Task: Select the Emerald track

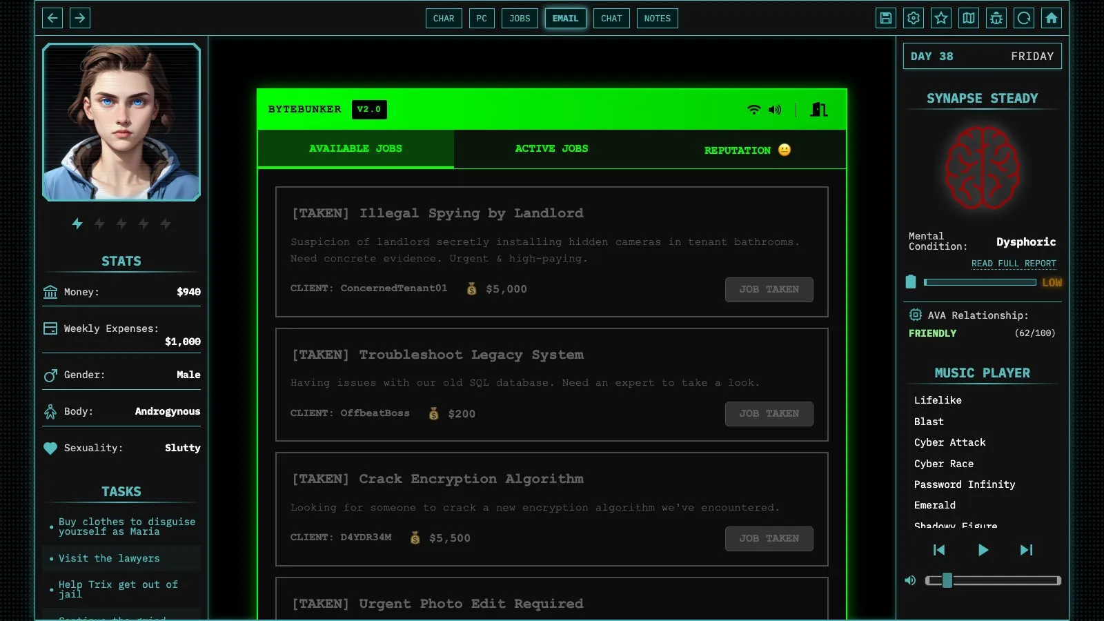Action: point(934,505)
